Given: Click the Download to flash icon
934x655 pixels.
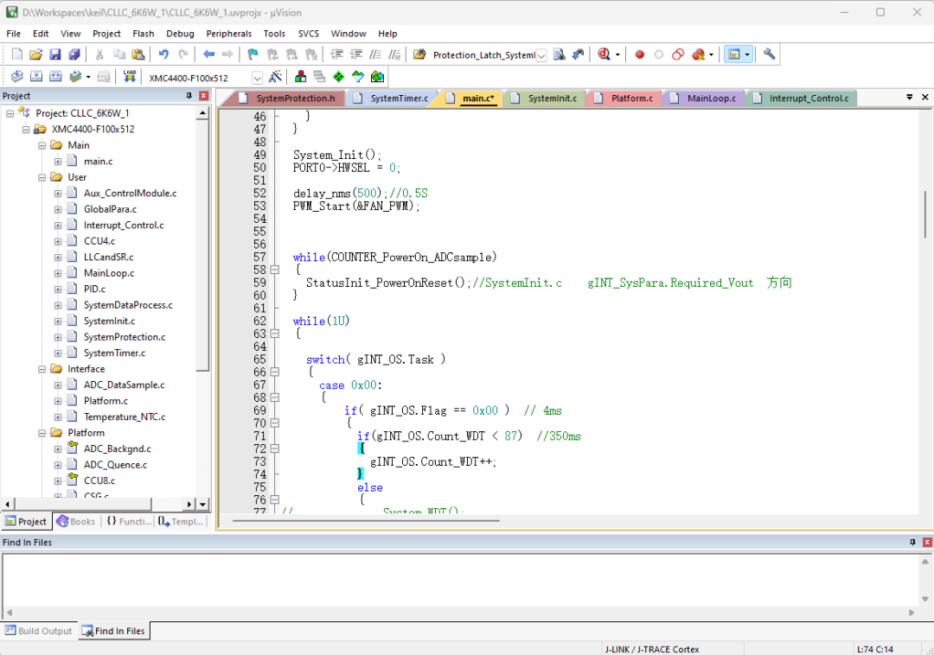Looking at the screenshot, I should point(130,77).
